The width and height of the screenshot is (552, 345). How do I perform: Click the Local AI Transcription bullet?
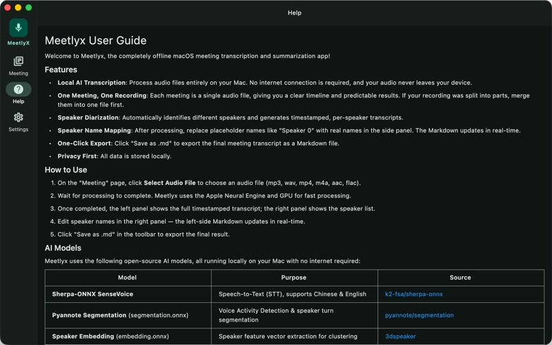[x=265, y=83]
